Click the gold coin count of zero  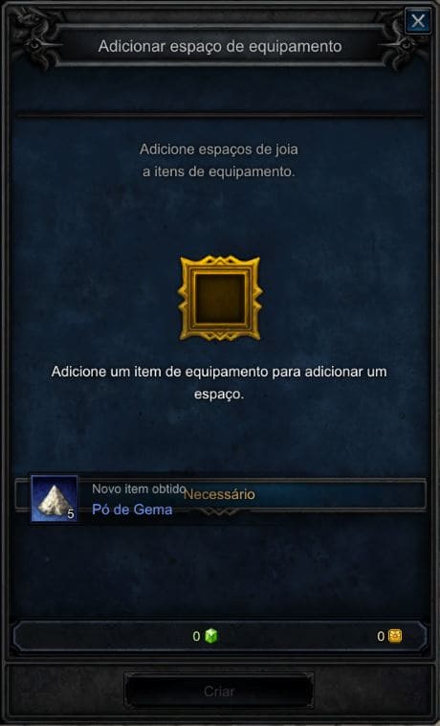pos(381,636)
